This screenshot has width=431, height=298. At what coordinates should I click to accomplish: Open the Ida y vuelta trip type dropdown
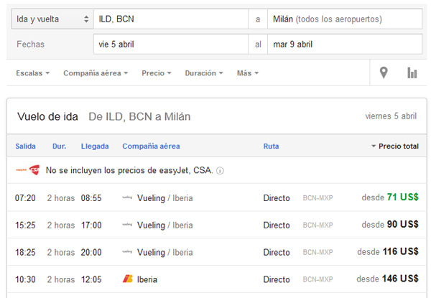tap(52, 19)
